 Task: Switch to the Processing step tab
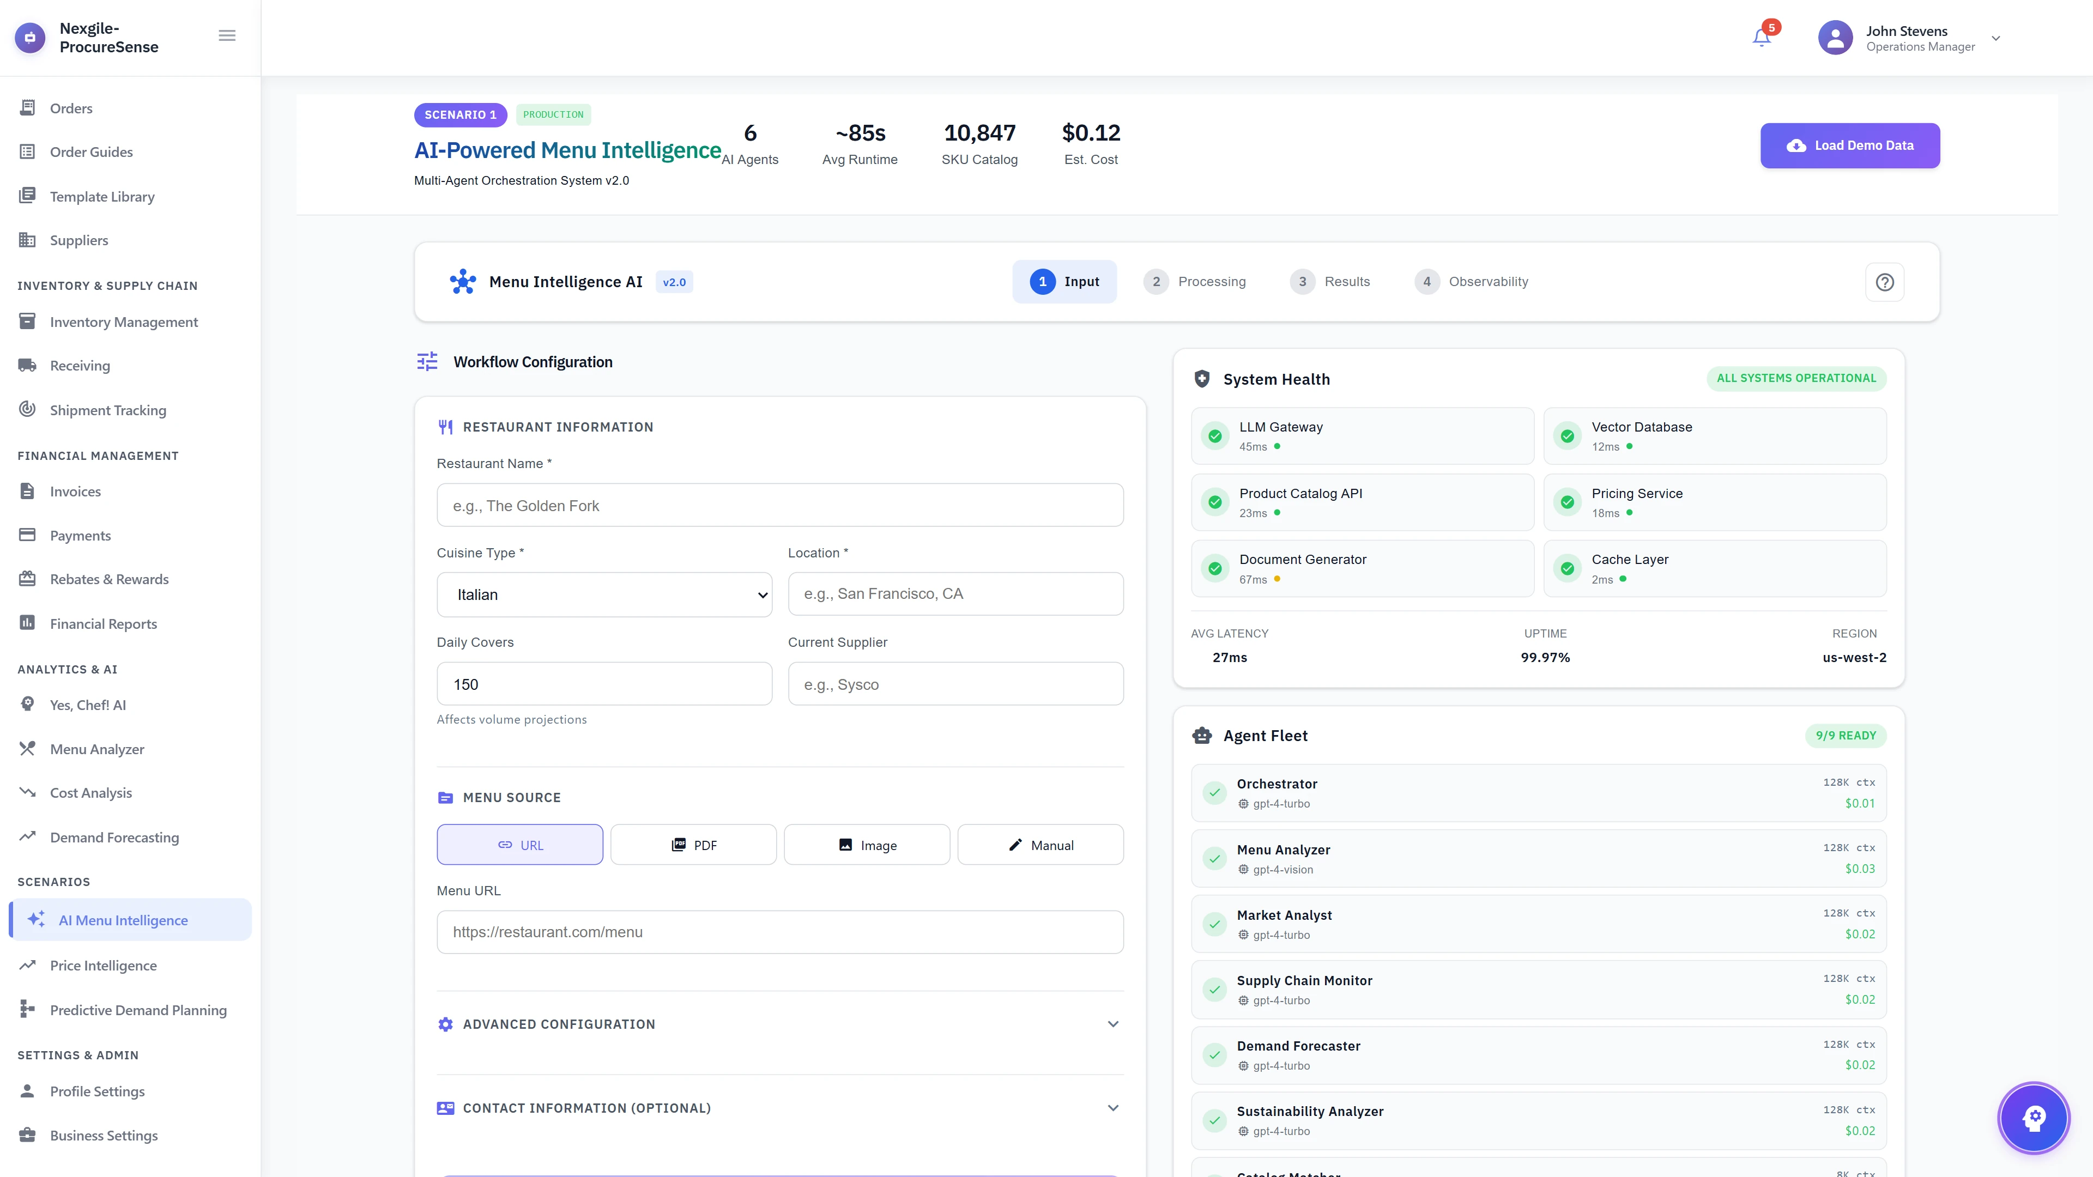tap(1195, 282)
